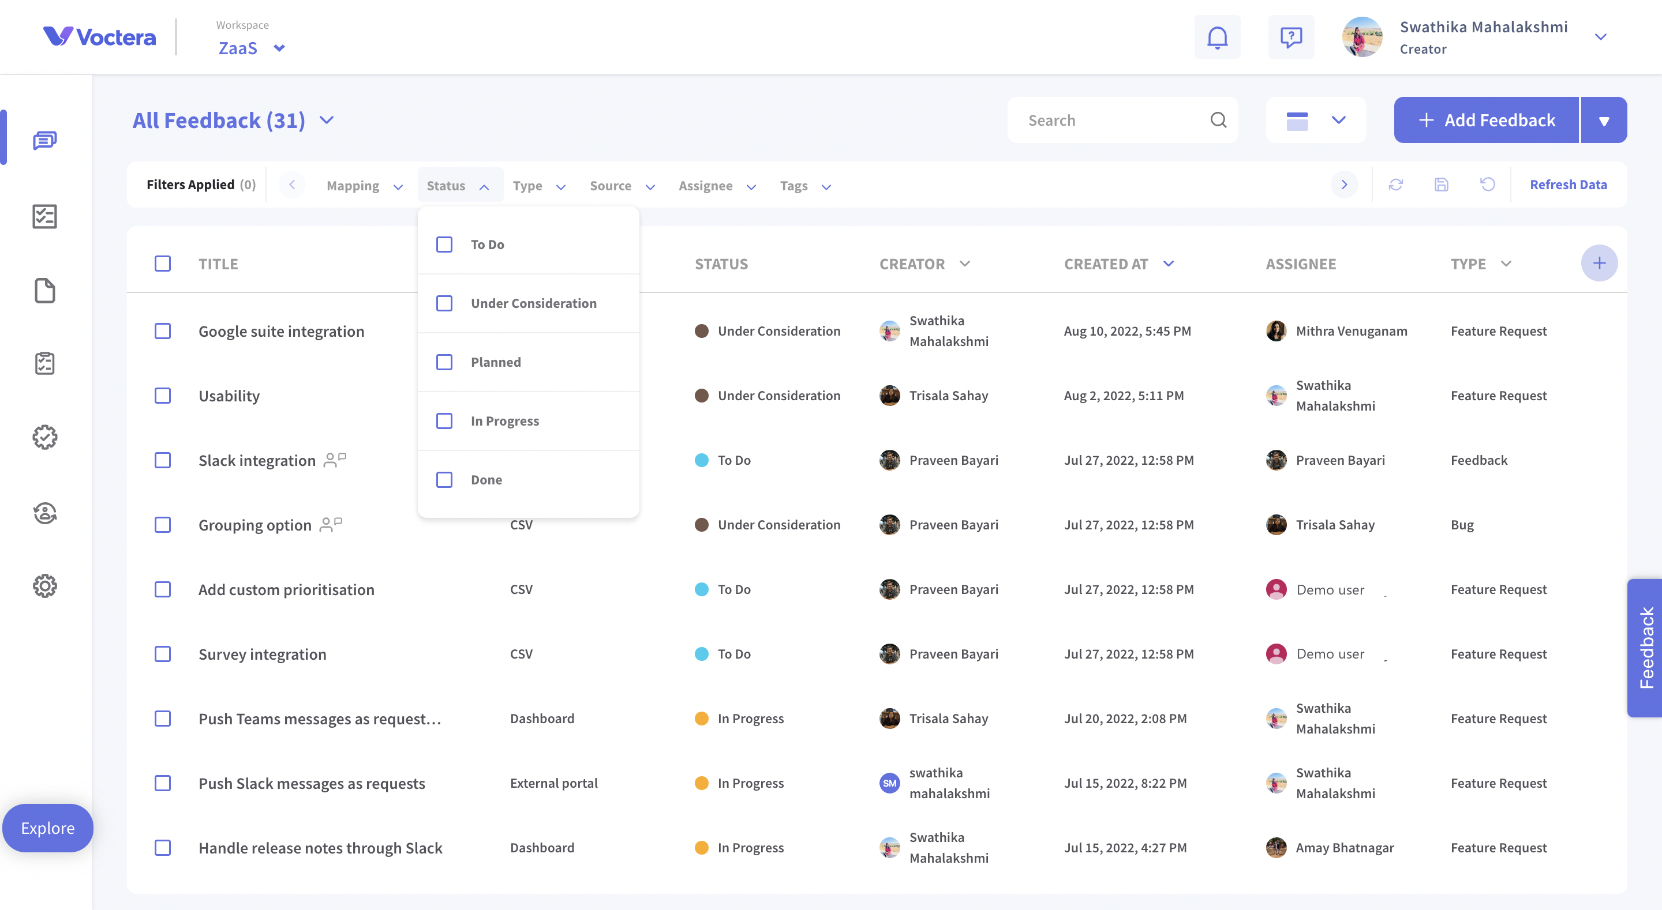Screen dimensions: 1662x910
Task: Click the SM creator avatar
Action: (x=890, y=783)
